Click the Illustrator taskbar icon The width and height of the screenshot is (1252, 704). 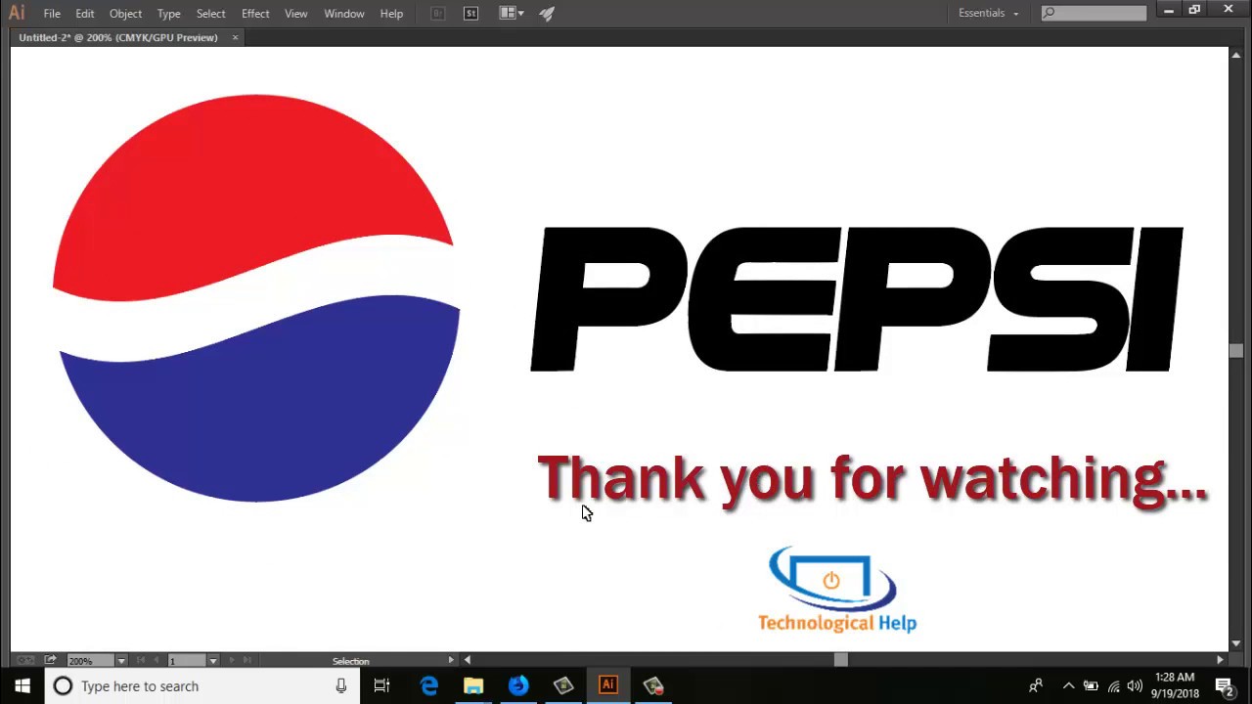coord(608,685)
